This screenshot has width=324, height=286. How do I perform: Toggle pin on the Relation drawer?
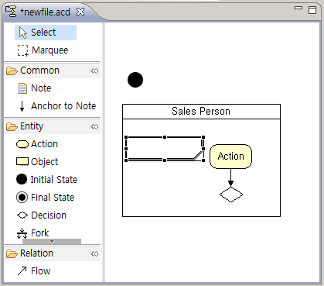tap(94, 254)
